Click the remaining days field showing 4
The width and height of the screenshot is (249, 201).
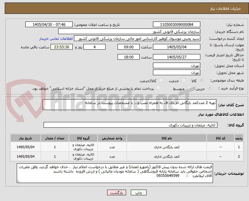click(x=94, y=47)
